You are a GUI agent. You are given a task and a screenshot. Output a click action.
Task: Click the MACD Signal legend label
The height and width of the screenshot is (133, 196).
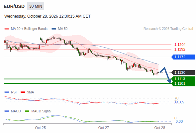coord(42,111)
